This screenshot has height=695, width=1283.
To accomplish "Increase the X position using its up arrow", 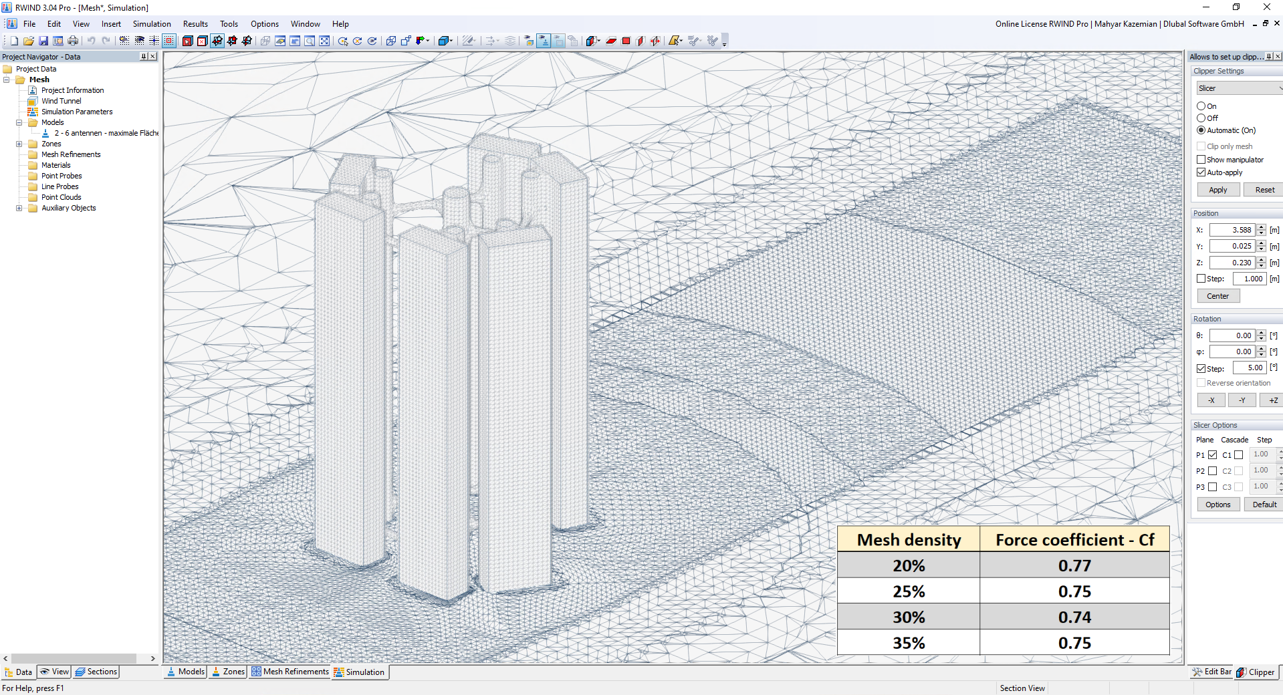I will click(x=1262, y=227).
